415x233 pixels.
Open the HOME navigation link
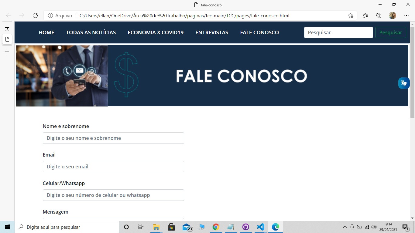(x=46, y=32)
